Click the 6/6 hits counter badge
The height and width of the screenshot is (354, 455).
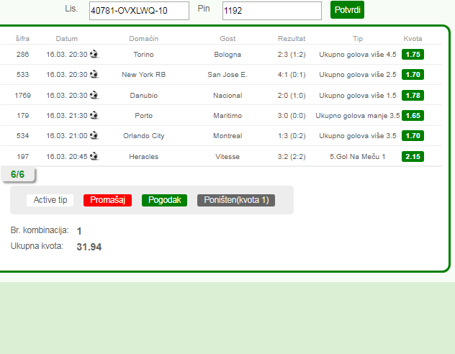[17, 174]
